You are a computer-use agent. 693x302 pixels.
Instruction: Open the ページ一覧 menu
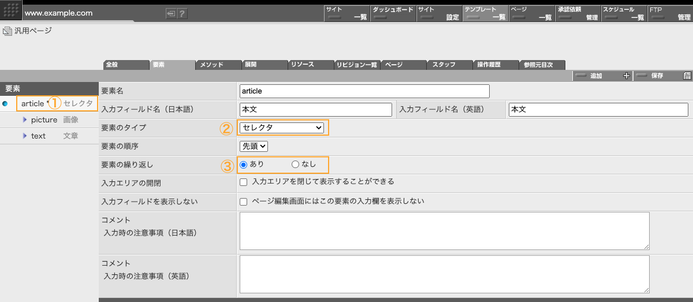(531, 13)
